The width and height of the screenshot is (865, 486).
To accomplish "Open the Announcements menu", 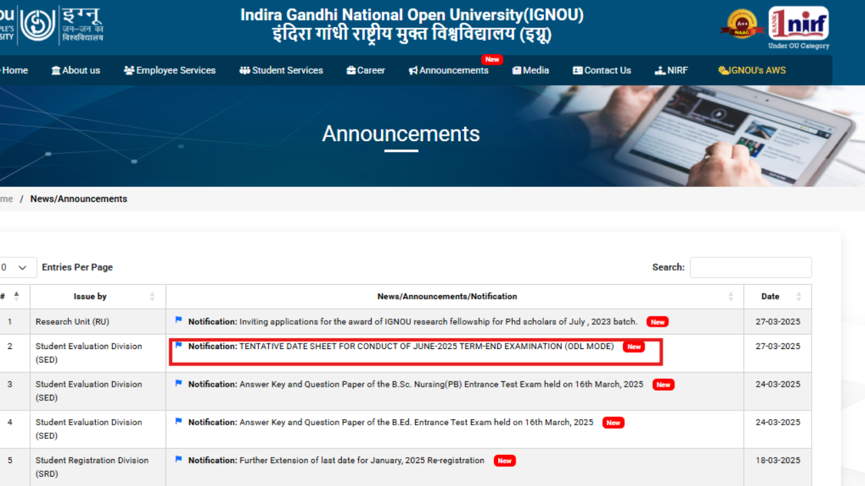I will (x=449, y=70).
